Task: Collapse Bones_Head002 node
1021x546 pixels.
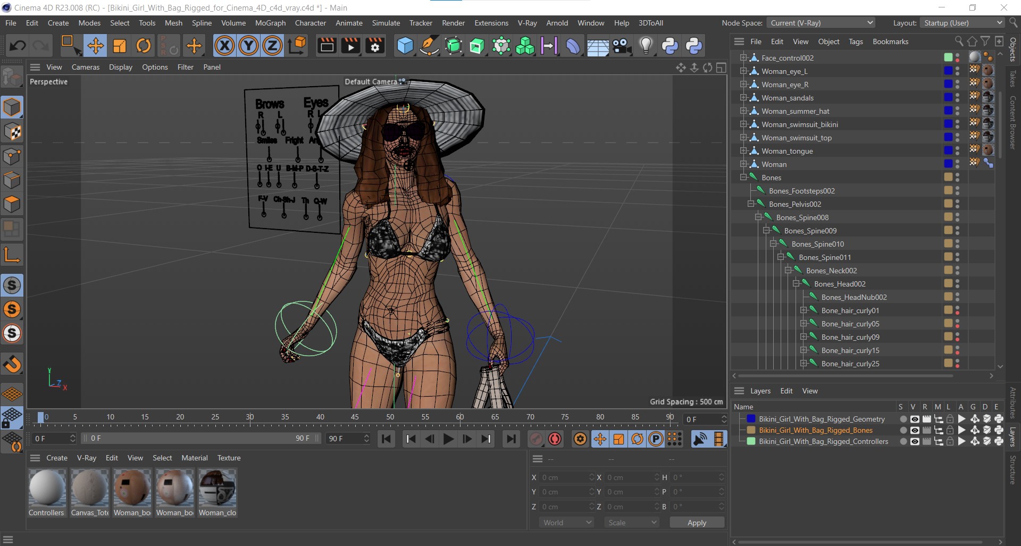Action: tap(796, 284)
